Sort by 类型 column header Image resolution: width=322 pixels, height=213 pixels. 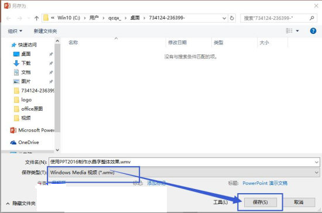pyautogui.click(x=218, y=43)
